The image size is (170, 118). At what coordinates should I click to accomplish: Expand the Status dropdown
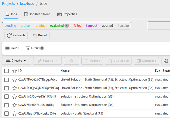point(47,61)
